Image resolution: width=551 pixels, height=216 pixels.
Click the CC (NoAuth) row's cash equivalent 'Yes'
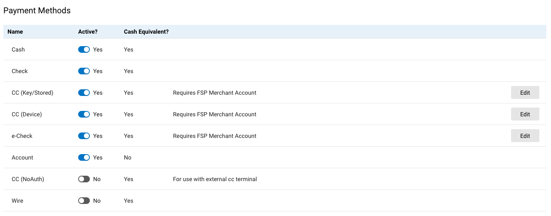pos(128,179)
